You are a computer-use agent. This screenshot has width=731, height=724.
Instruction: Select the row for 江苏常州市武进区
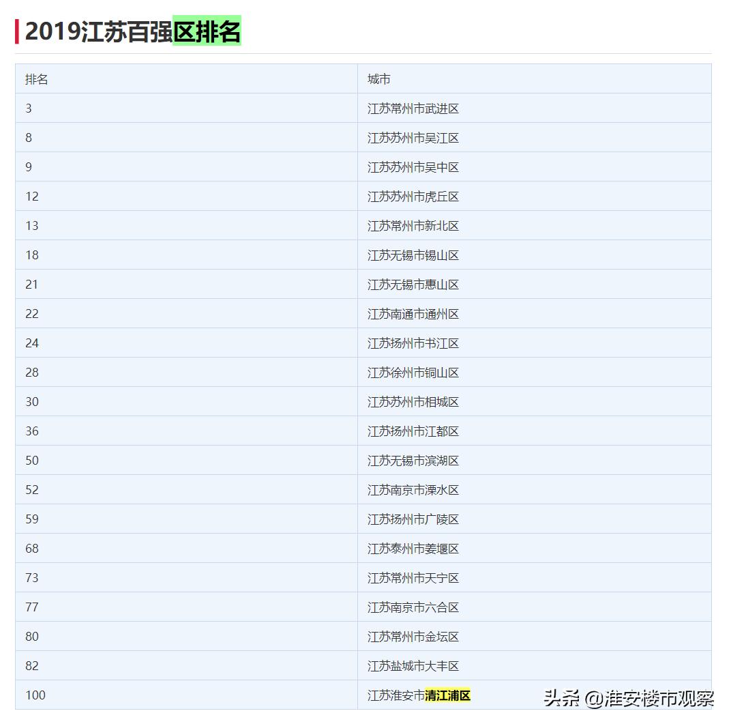point(413,108)
